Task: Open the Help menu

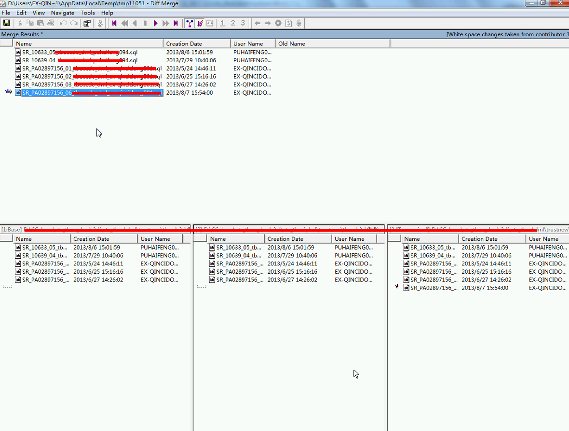Action: (x=107, y=13)
